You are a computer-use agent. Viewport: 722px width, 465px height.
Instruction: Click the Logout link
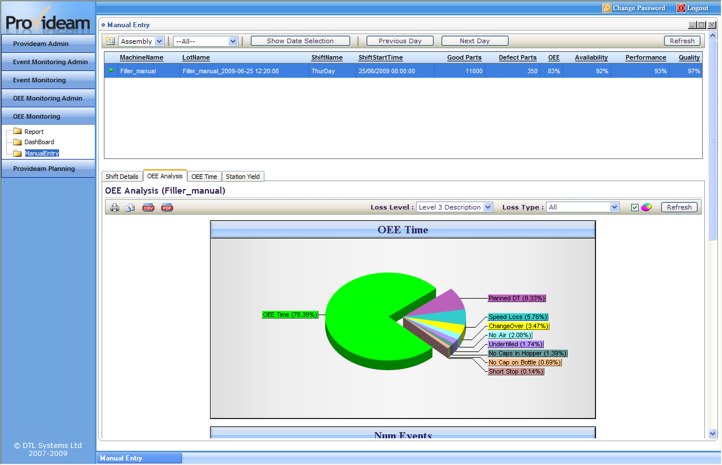tap(698, 8)
